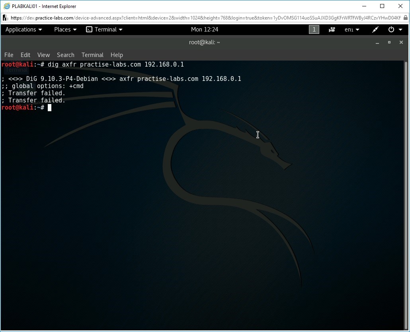Click the workspace 1 indicator
The width and height of the screenshot is (410, 332).
(314, 29)
